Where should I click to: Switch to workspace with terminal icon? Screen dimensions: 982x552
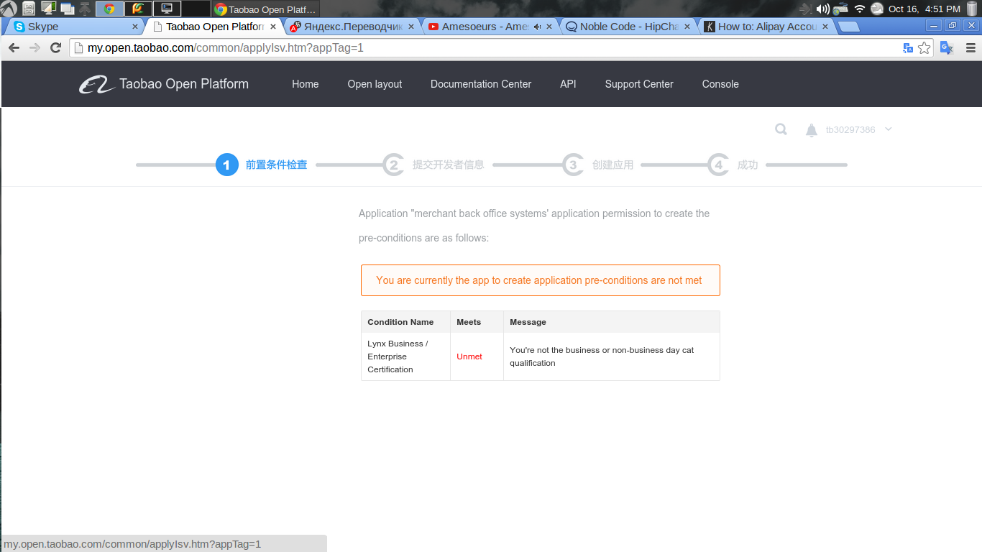tap(167, 9)
